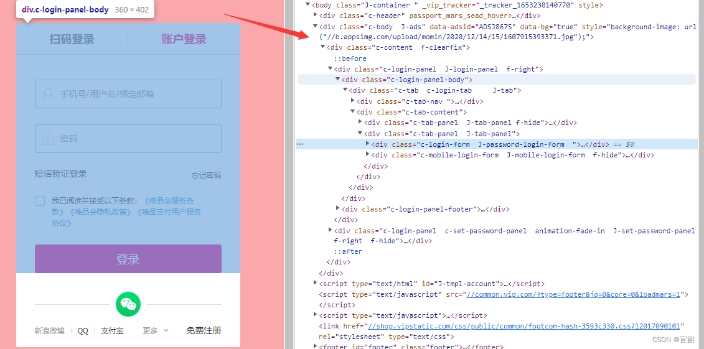Collapse the c-login-panel J-login-panel div
704x349 pixels.
331,68
